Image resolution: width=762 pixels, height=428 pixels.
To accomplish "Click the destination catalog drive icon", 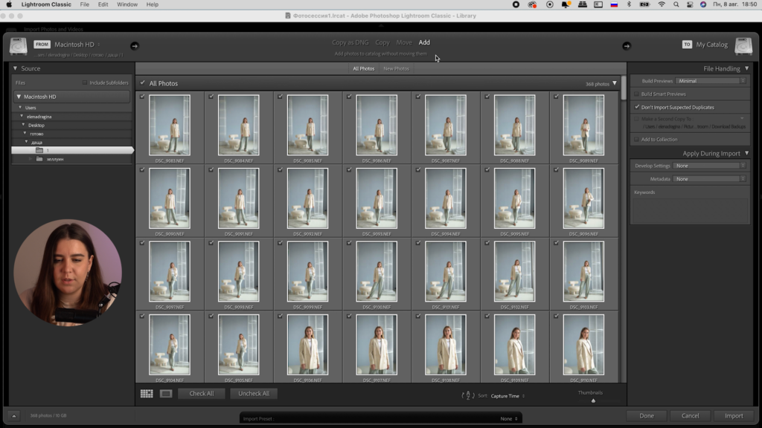I will point(743,46).
